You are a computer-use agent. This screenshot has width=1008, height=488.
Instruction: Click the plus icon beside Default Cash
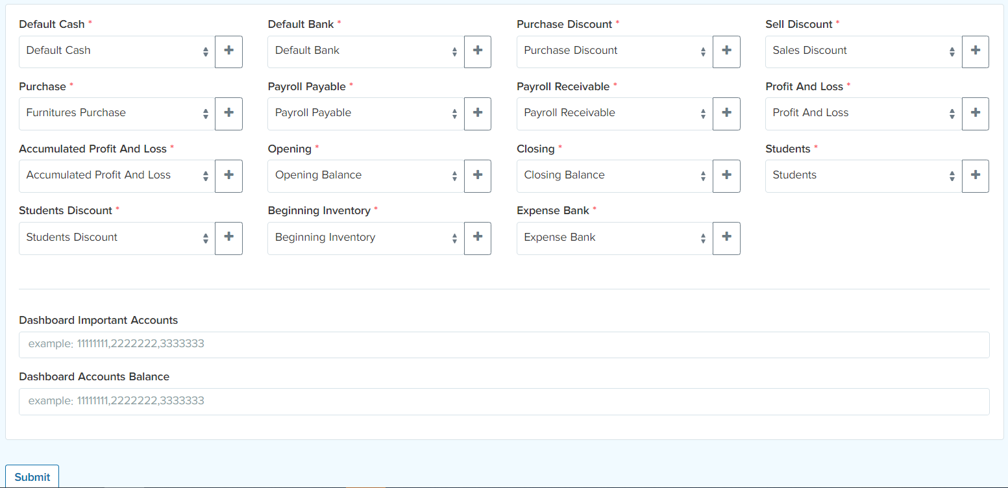coord(228,51)
